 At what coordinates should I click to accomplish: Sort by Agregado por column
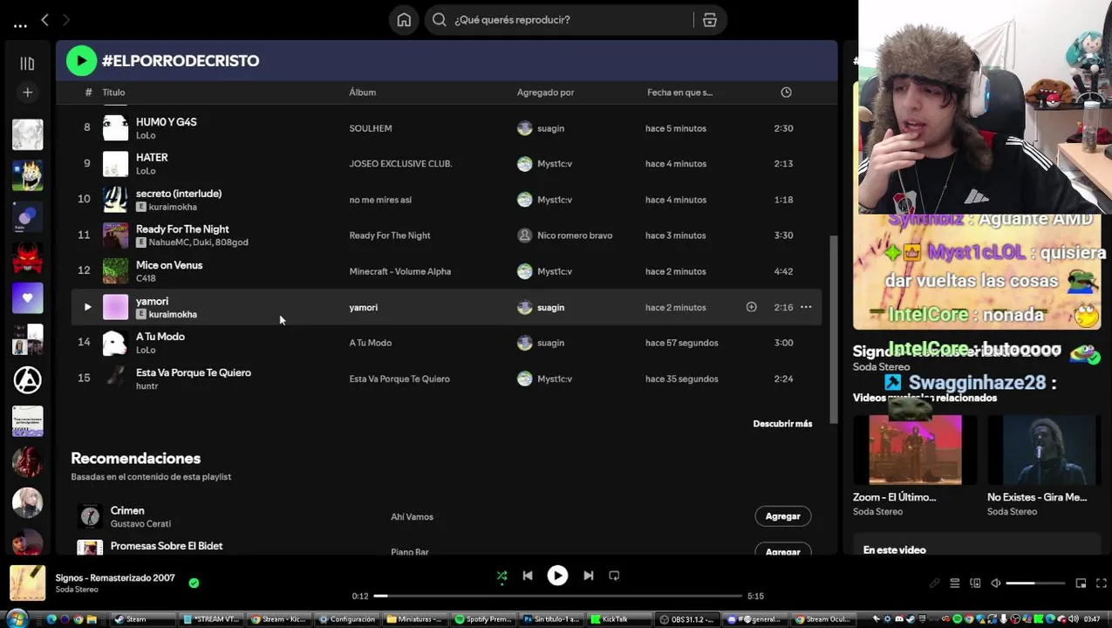pyautogui.click(x=545, y=92)
